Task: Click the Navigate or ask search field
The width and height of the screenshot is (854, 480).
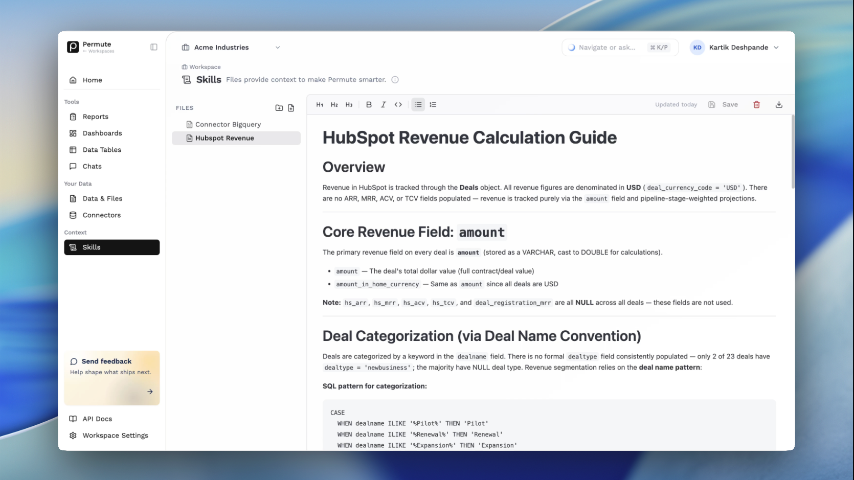Action: [x=620, y=48]
